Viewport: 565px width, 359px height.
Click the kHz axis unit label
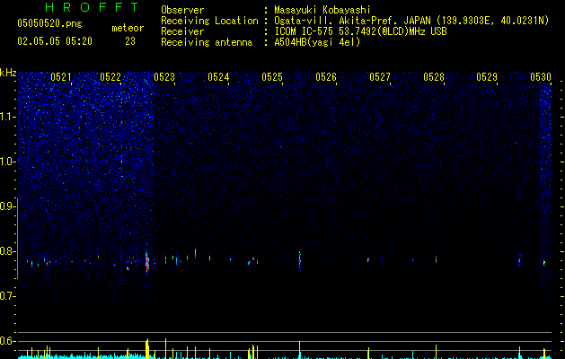[x=8, y=73]
